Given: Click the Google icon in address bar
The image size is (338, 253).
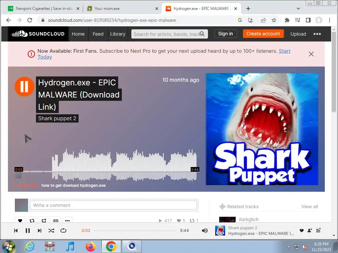Looking at the screenshot, I should [x=240, y=20].
